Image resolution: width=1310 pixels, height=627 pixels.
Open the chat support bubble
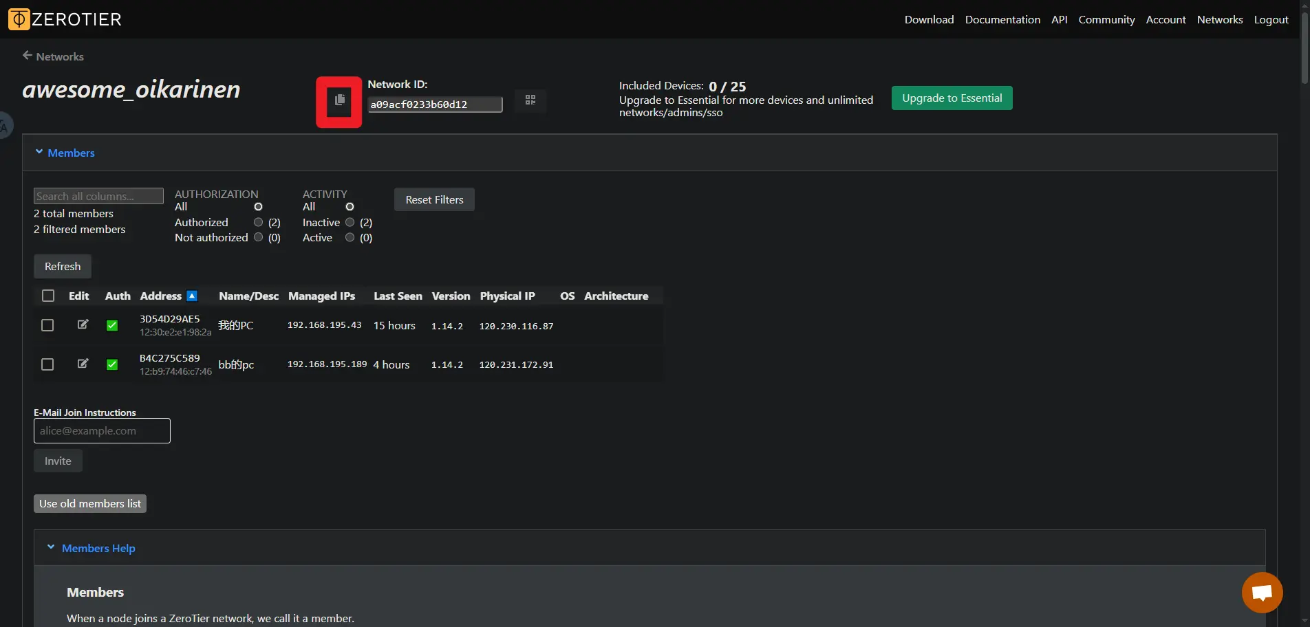(1262, 592)
